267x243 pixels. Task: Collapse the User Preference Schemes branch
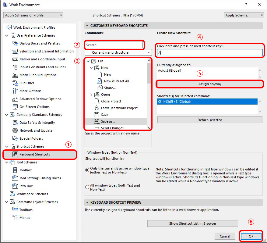point(7,35)
